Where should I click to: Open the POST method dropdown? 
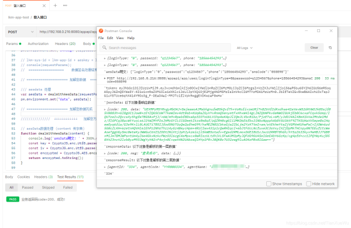click(20, 32)
